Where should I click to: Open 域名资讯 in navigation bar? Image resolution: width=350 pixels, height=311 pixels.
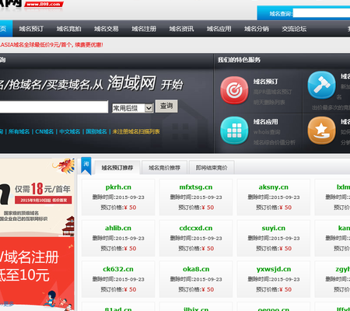[181, 29]
